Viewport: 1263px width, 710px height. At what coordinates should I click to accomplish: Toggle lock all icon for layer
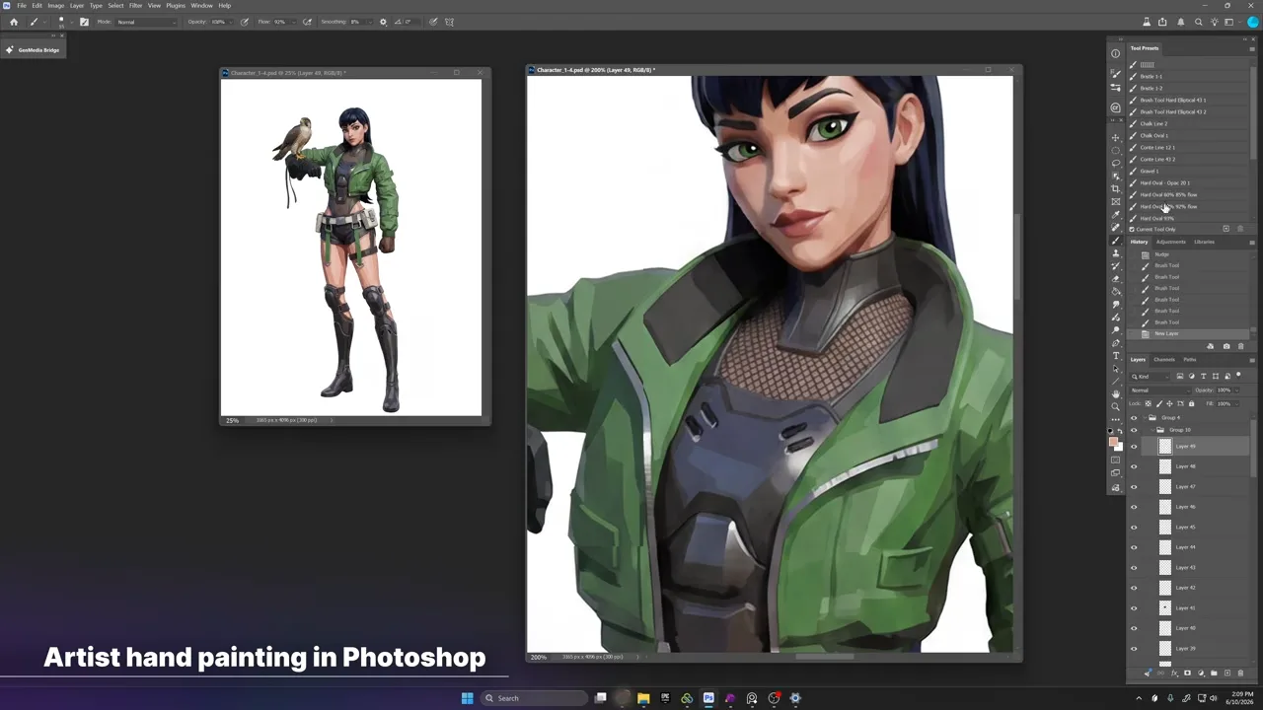(x=1191, y=403)
